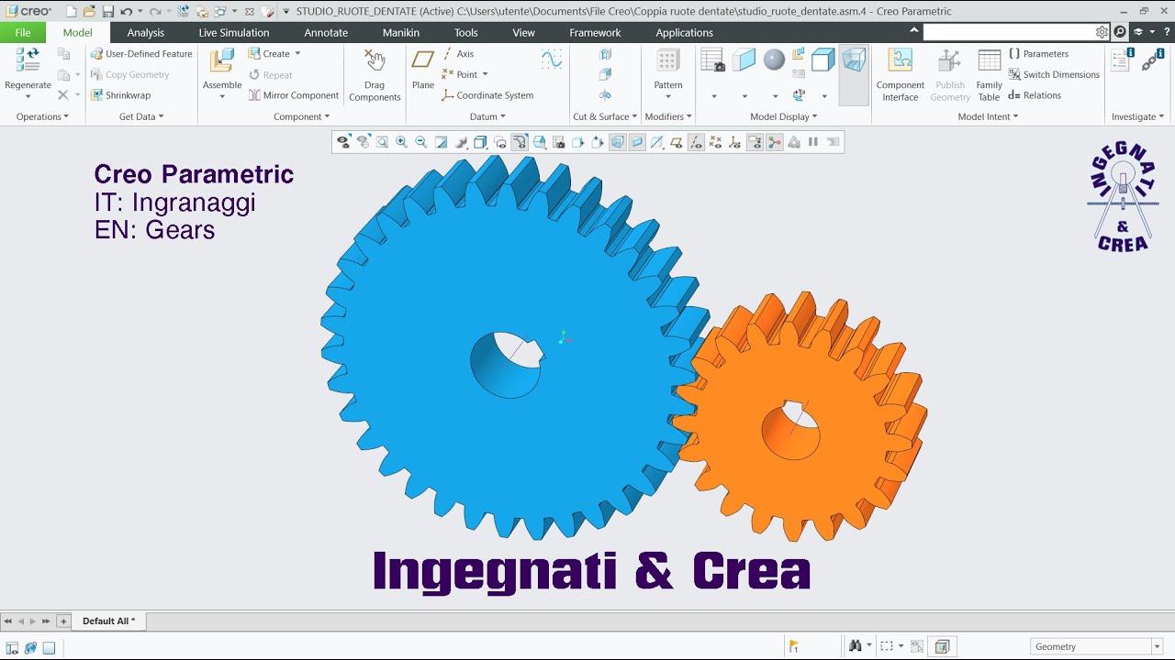This screenshot has width=1175, height=660.
Task: Switch to the Analysis tab
Action: coord(146,32)
